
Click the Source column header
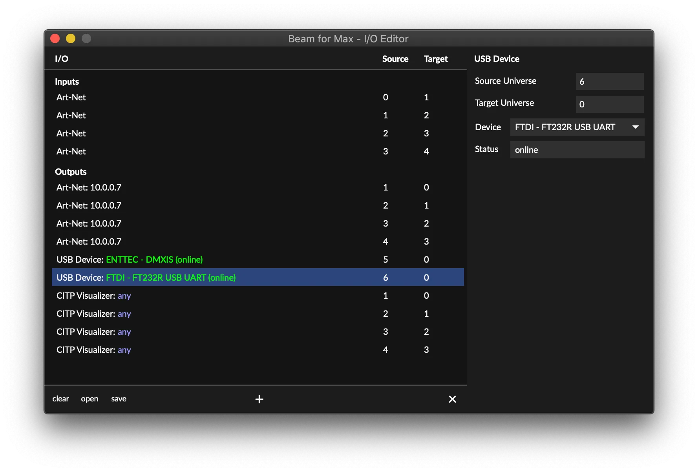point(395,59)
